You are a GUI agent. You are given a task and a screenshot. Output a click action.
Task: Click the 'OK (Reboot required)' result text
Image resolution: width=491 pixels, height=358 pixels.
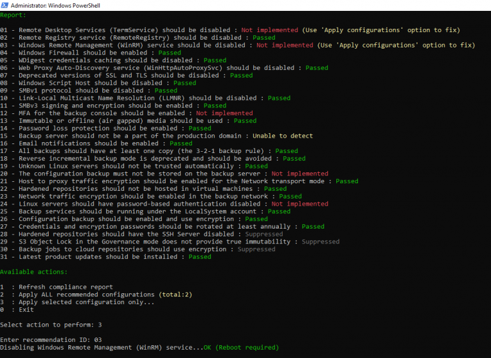click(241, 348)
